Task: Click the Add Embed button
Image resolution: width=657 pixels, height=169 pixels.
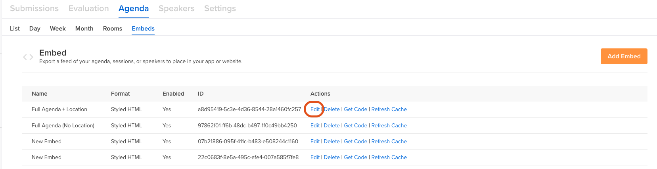Action: (624, 56)
